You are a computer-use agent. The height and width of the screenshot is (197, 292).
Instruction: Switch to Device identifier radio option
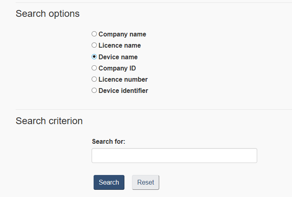click(94, 90)
